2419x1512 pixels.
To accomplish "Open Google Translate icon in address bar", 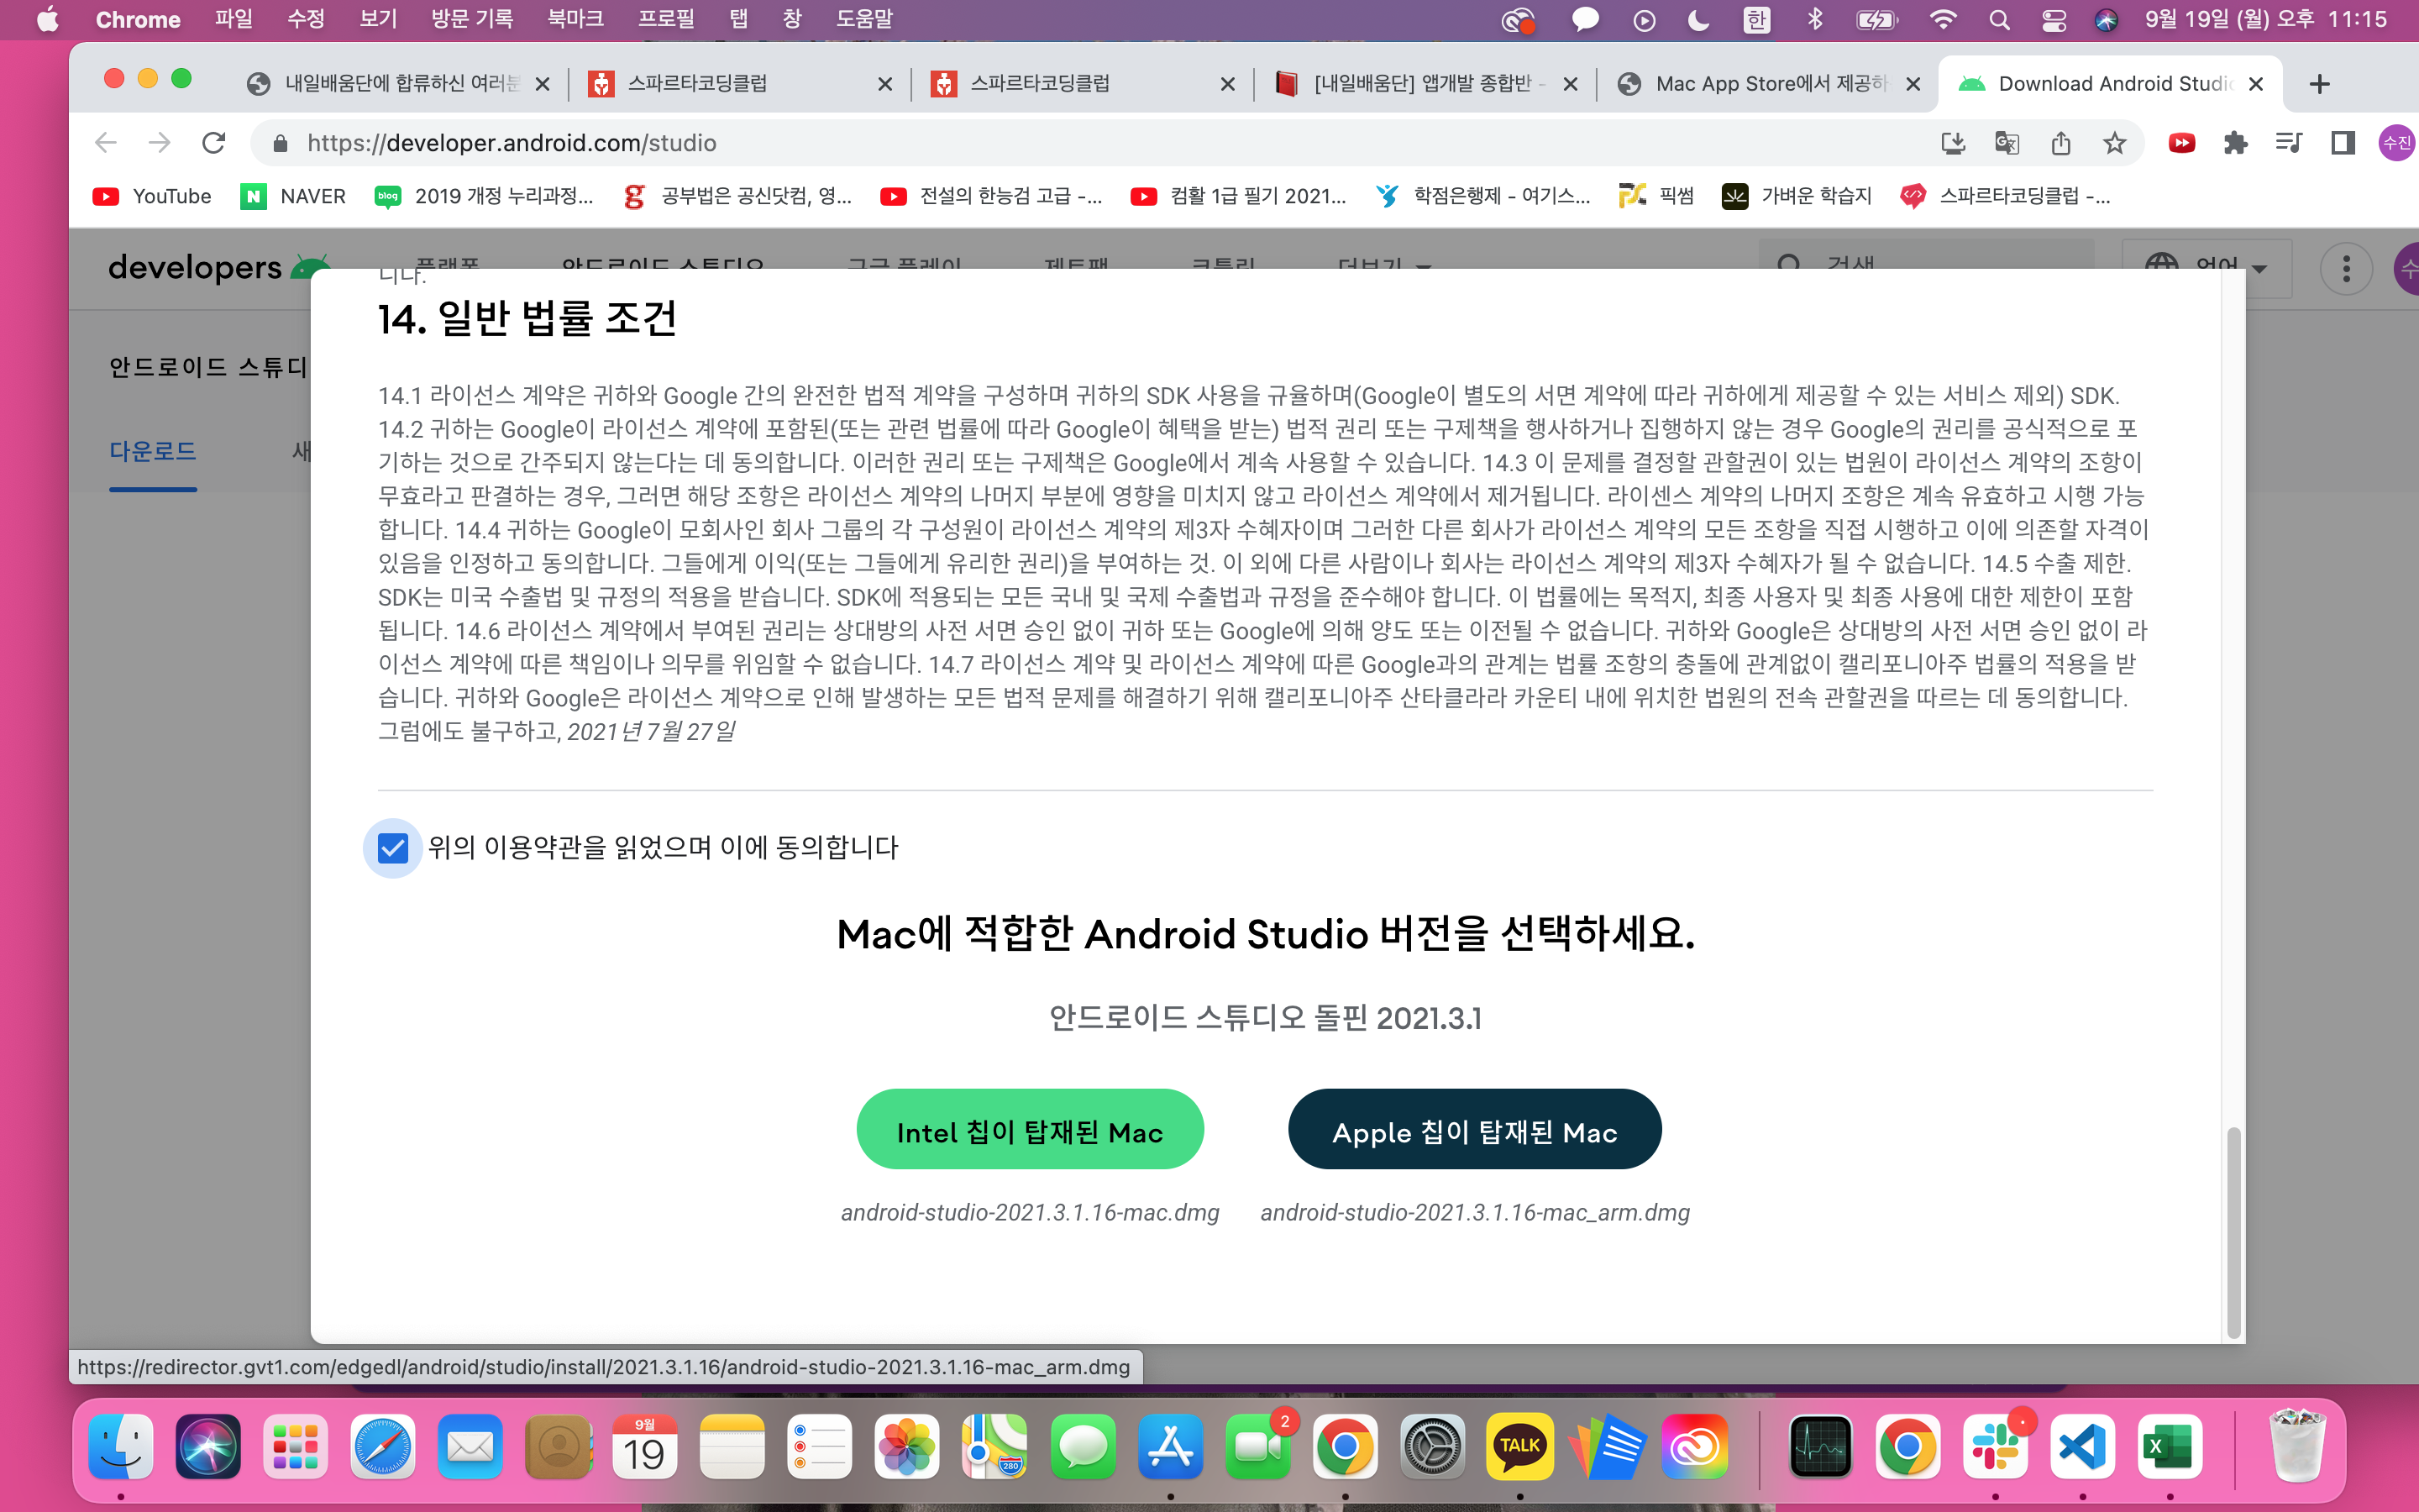I will [x=2006, y=143].
